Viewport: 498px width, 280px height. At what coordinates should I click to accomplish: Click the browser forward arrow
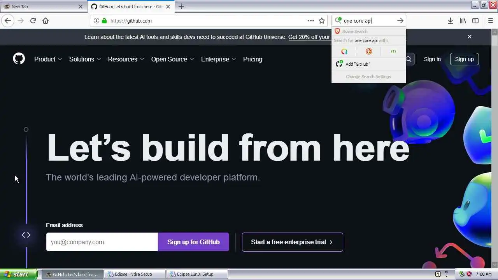tap(21, 21)
